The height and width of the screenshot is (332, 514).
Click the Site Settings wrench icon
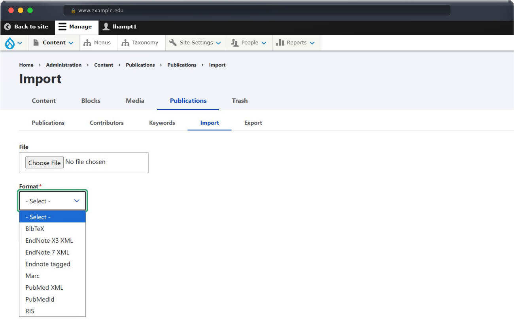click(173, 42)
